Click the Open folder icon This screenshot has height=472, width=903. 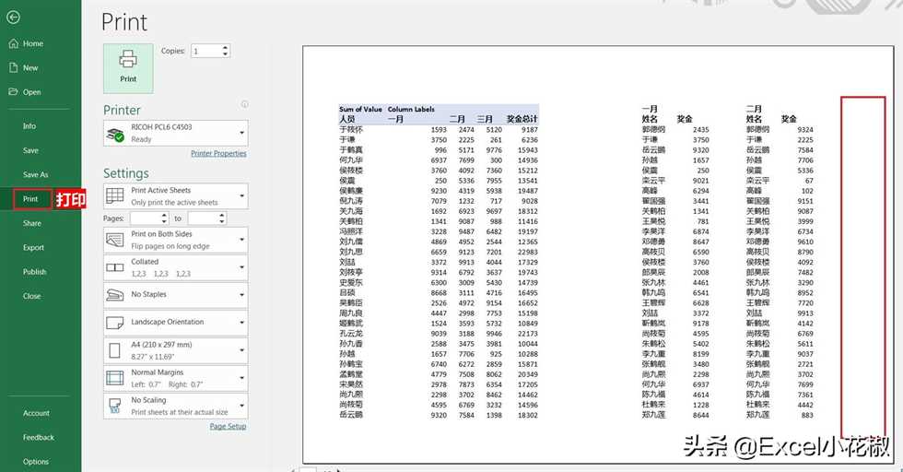point(13,92)
